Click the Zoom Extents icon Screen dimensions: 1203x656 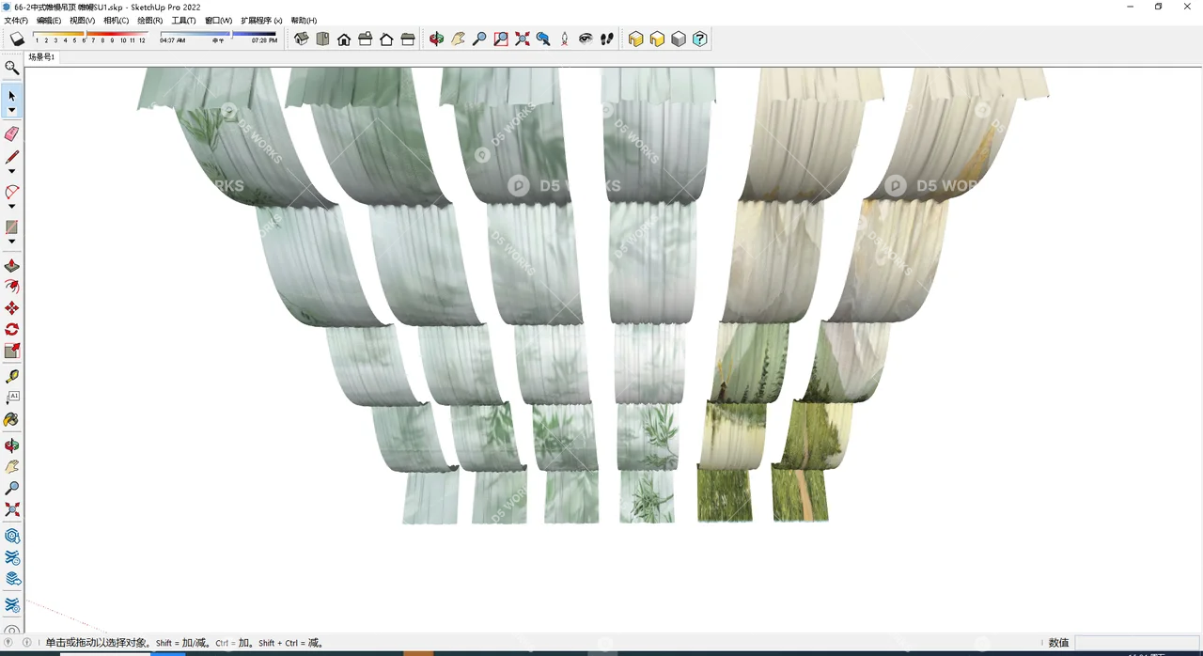click(x=523, y=39)
